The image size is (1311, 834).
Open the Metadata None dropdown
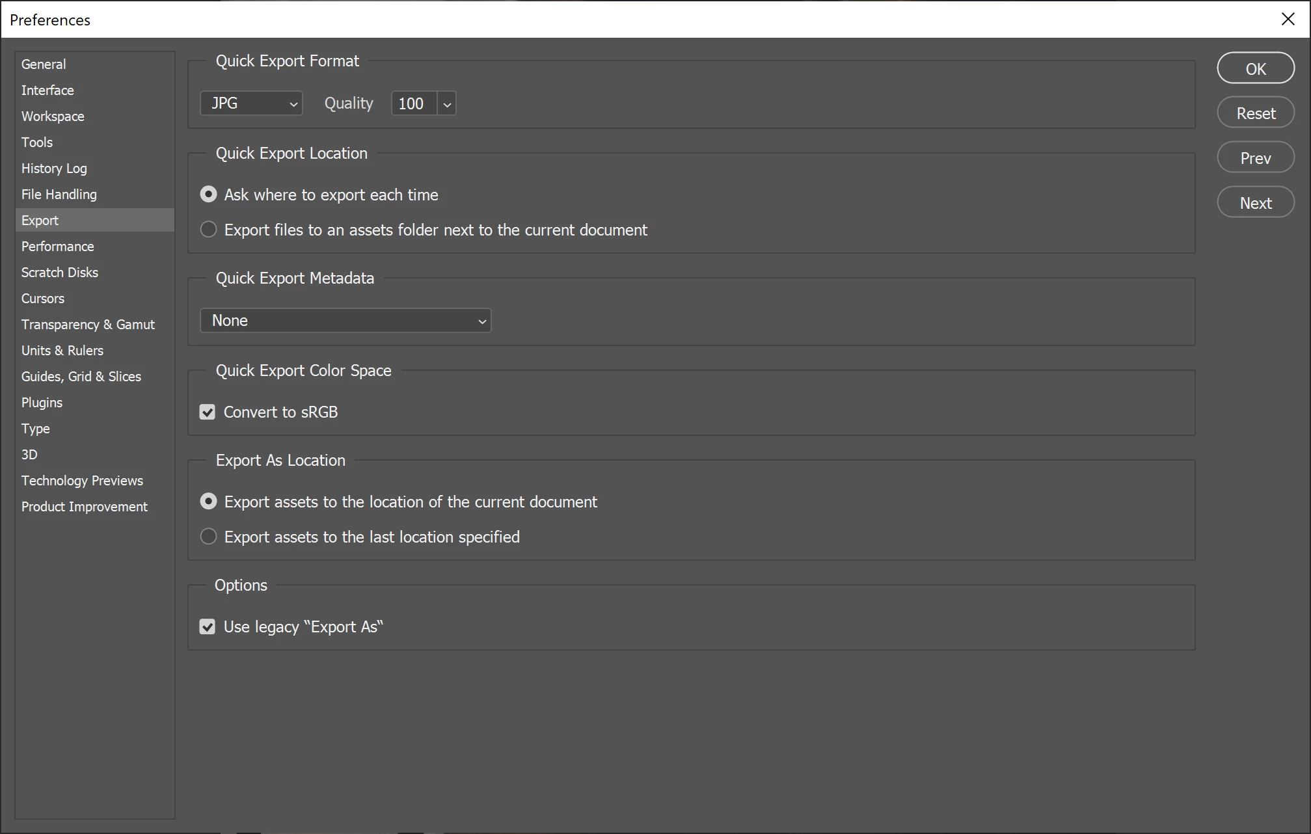tap(345, 321)
